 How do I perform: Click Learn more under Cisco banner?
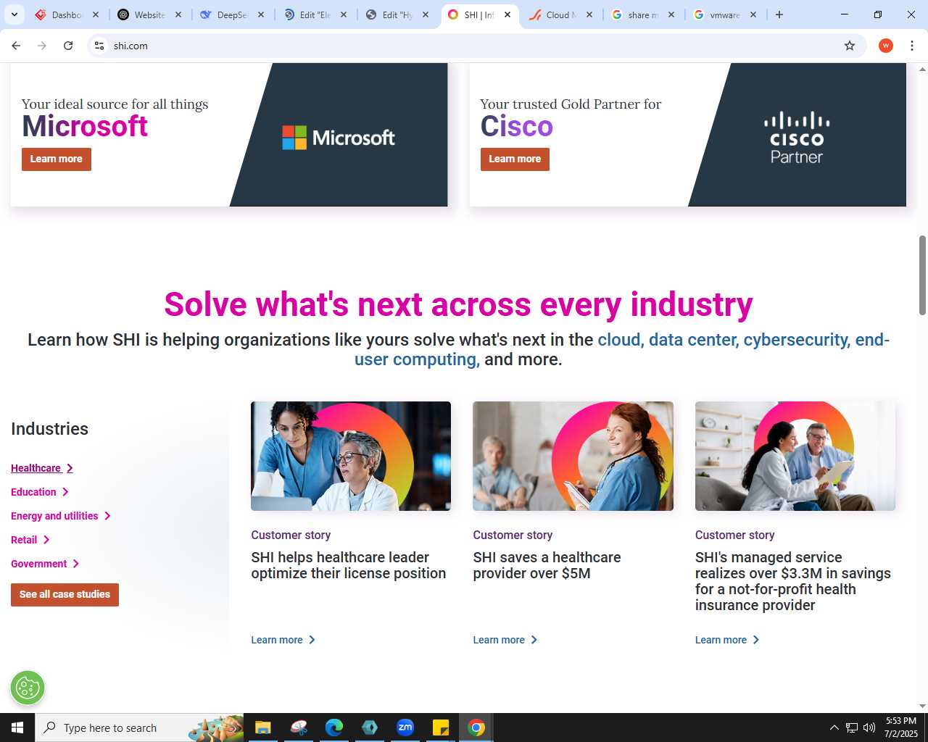point(515,159)
